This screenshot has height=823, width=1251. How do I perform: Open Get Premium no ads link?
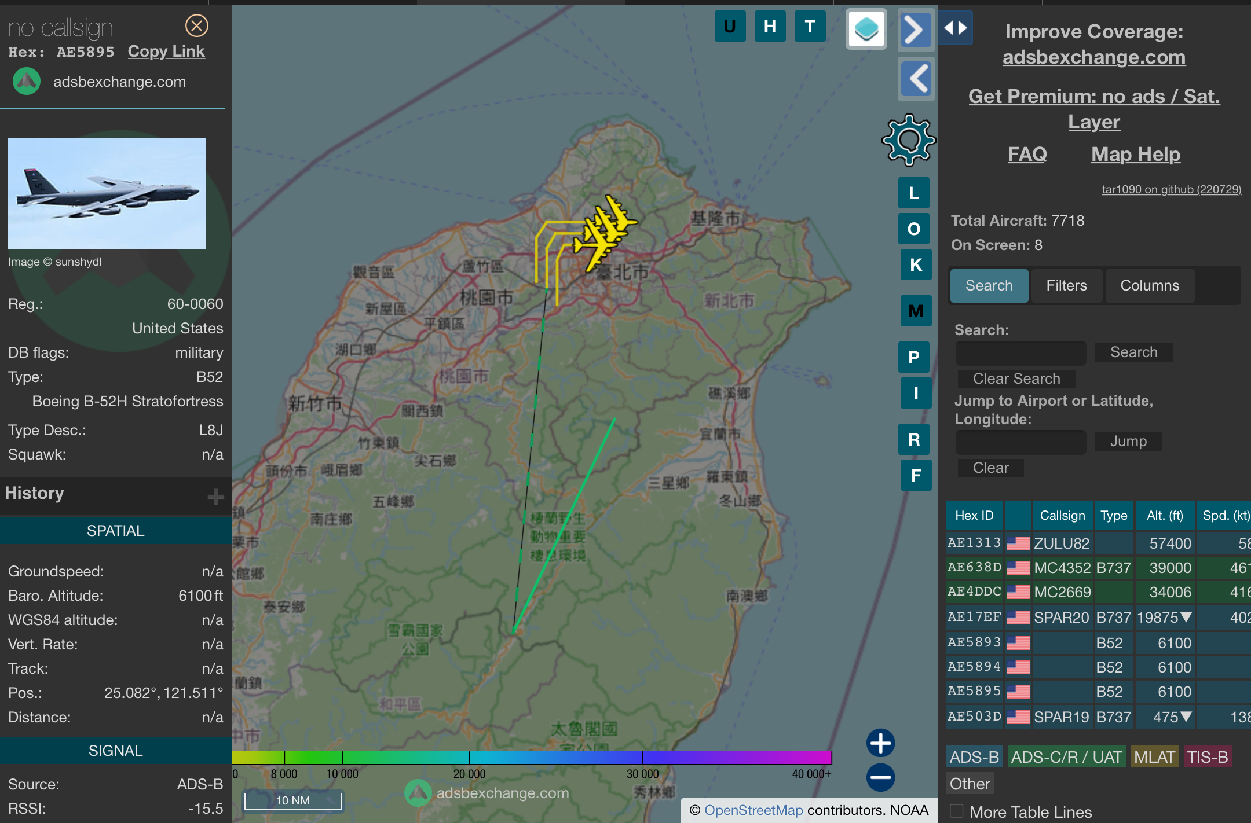[1094, 109]
